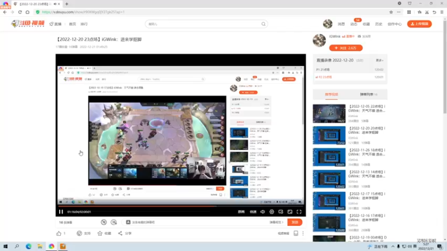Open the browser extensions grid icon
This screenshot has height=251, width=447.
(409, 12)
